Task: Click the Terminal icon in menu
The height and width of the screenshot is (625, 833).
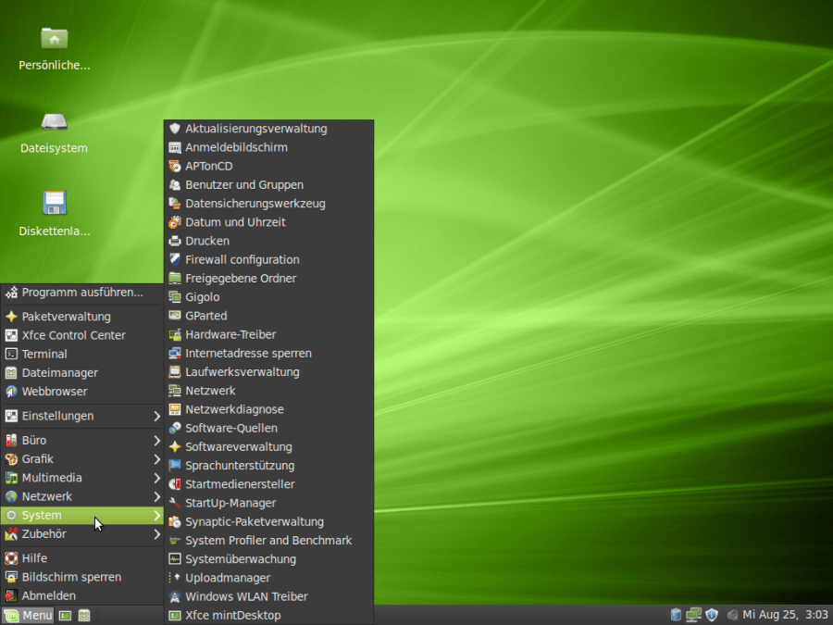Action: pos(12,354)
